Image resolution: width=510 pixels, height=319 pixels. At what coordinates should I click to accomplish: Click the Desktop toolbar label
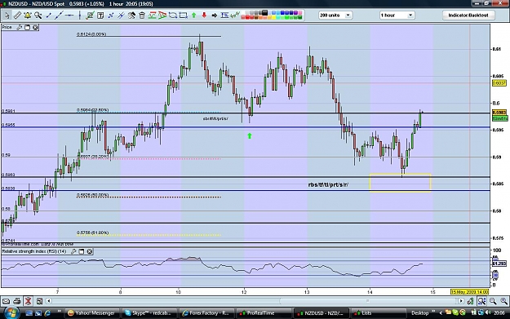click(x=420, y=313)
